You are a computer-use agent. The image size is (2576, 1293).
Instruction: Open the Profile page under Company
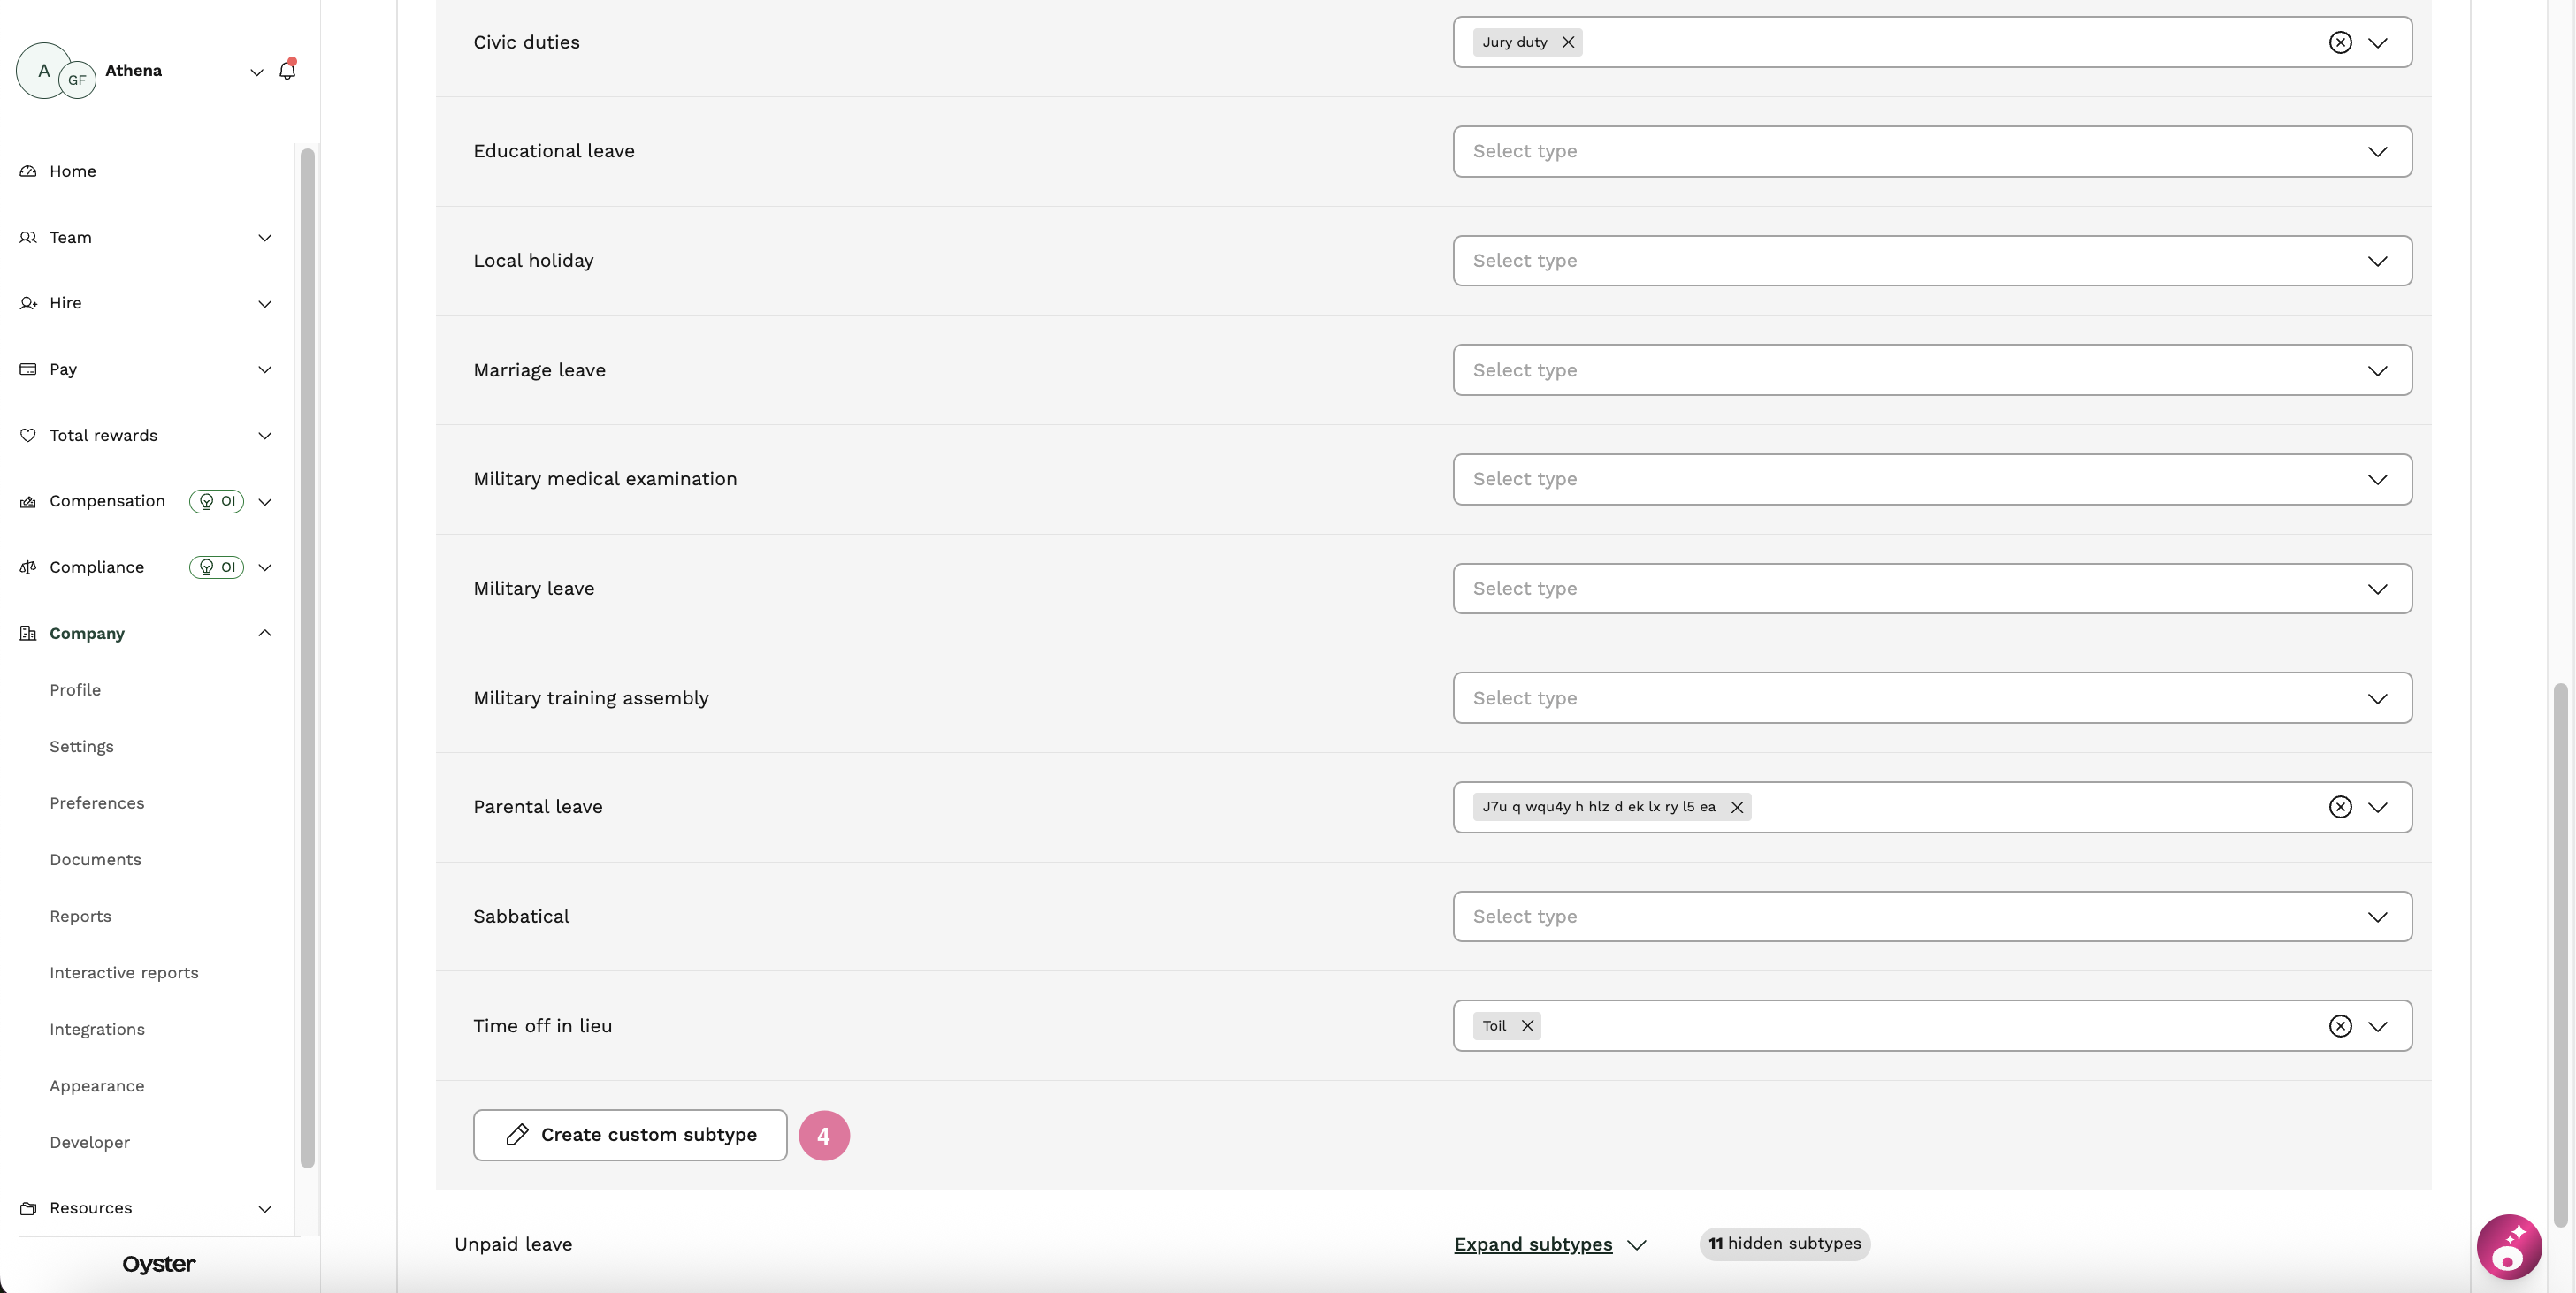pyautogui.click(x=75, y=690)
